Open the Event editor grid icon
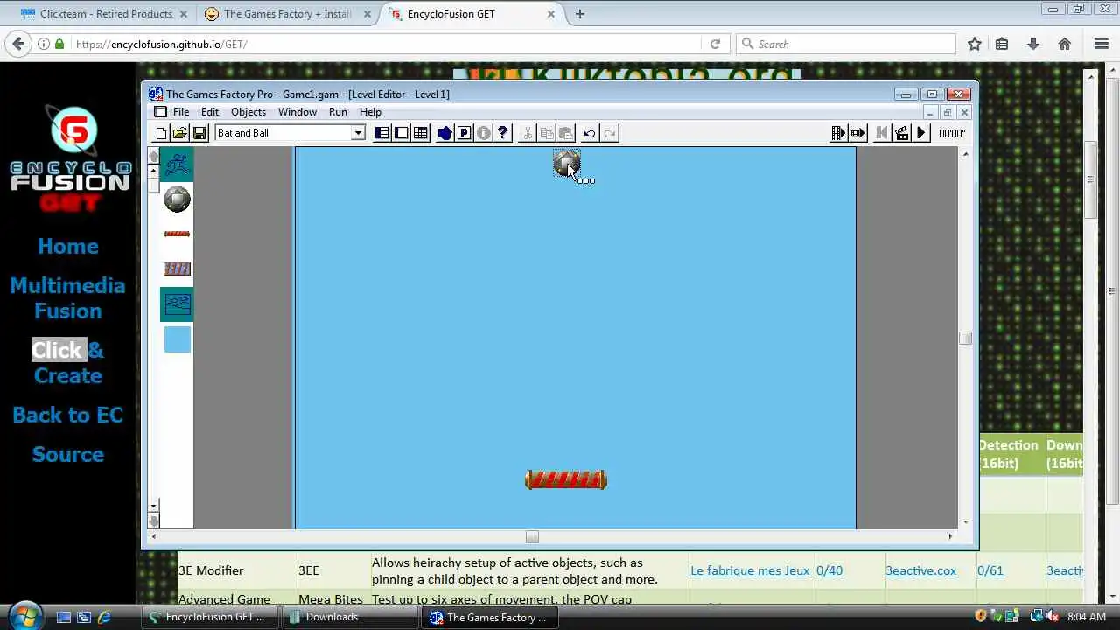Image resolution: width=1120 pixels, height=630 pixels. (x=421, y=133)
